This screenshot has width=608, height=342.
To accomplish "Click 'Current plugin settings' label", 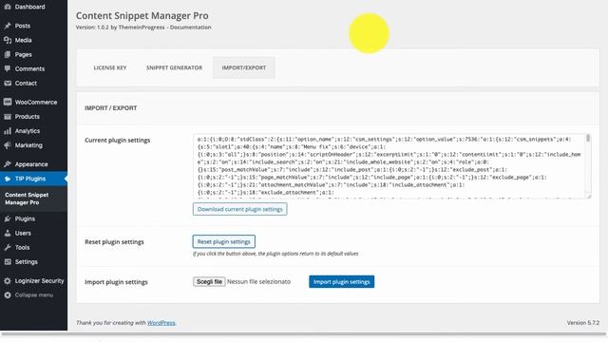I will point(118,141).
